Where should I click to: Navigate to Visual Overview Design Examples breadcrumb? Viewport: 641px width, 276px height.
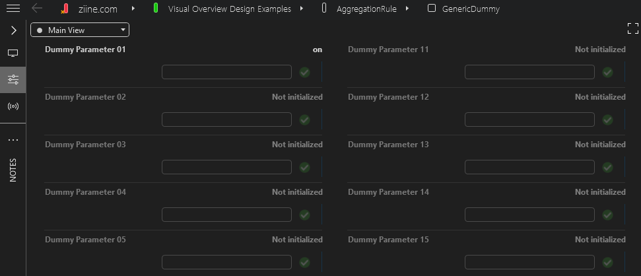point(229,9)
